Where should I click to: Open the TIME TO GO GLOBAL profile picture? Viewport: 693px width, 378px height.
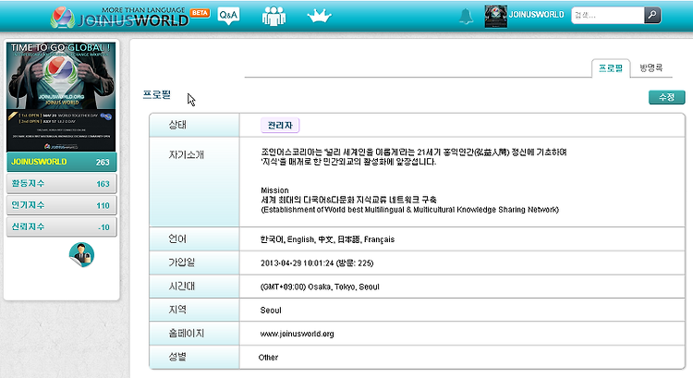tap(61, 97)
